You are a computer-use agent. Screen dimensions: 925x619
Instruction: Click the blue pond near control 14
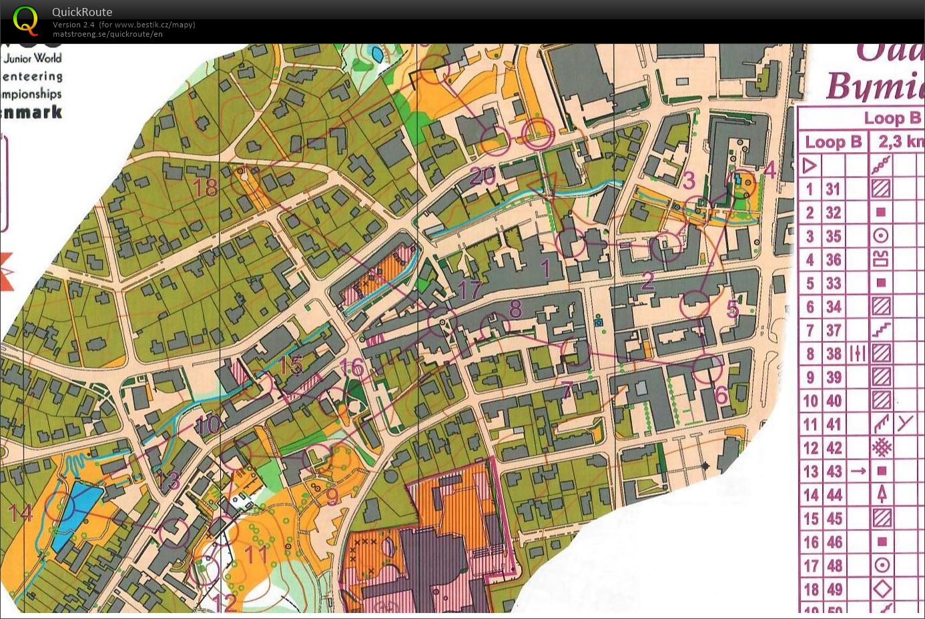pos(77,514)
